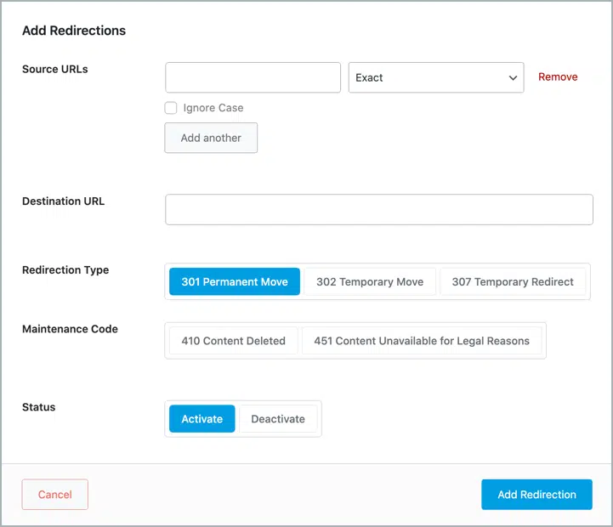The height and width of the screenshot is (527, 613).
Task: Click the Add another button
Action: tap(211, 138)
